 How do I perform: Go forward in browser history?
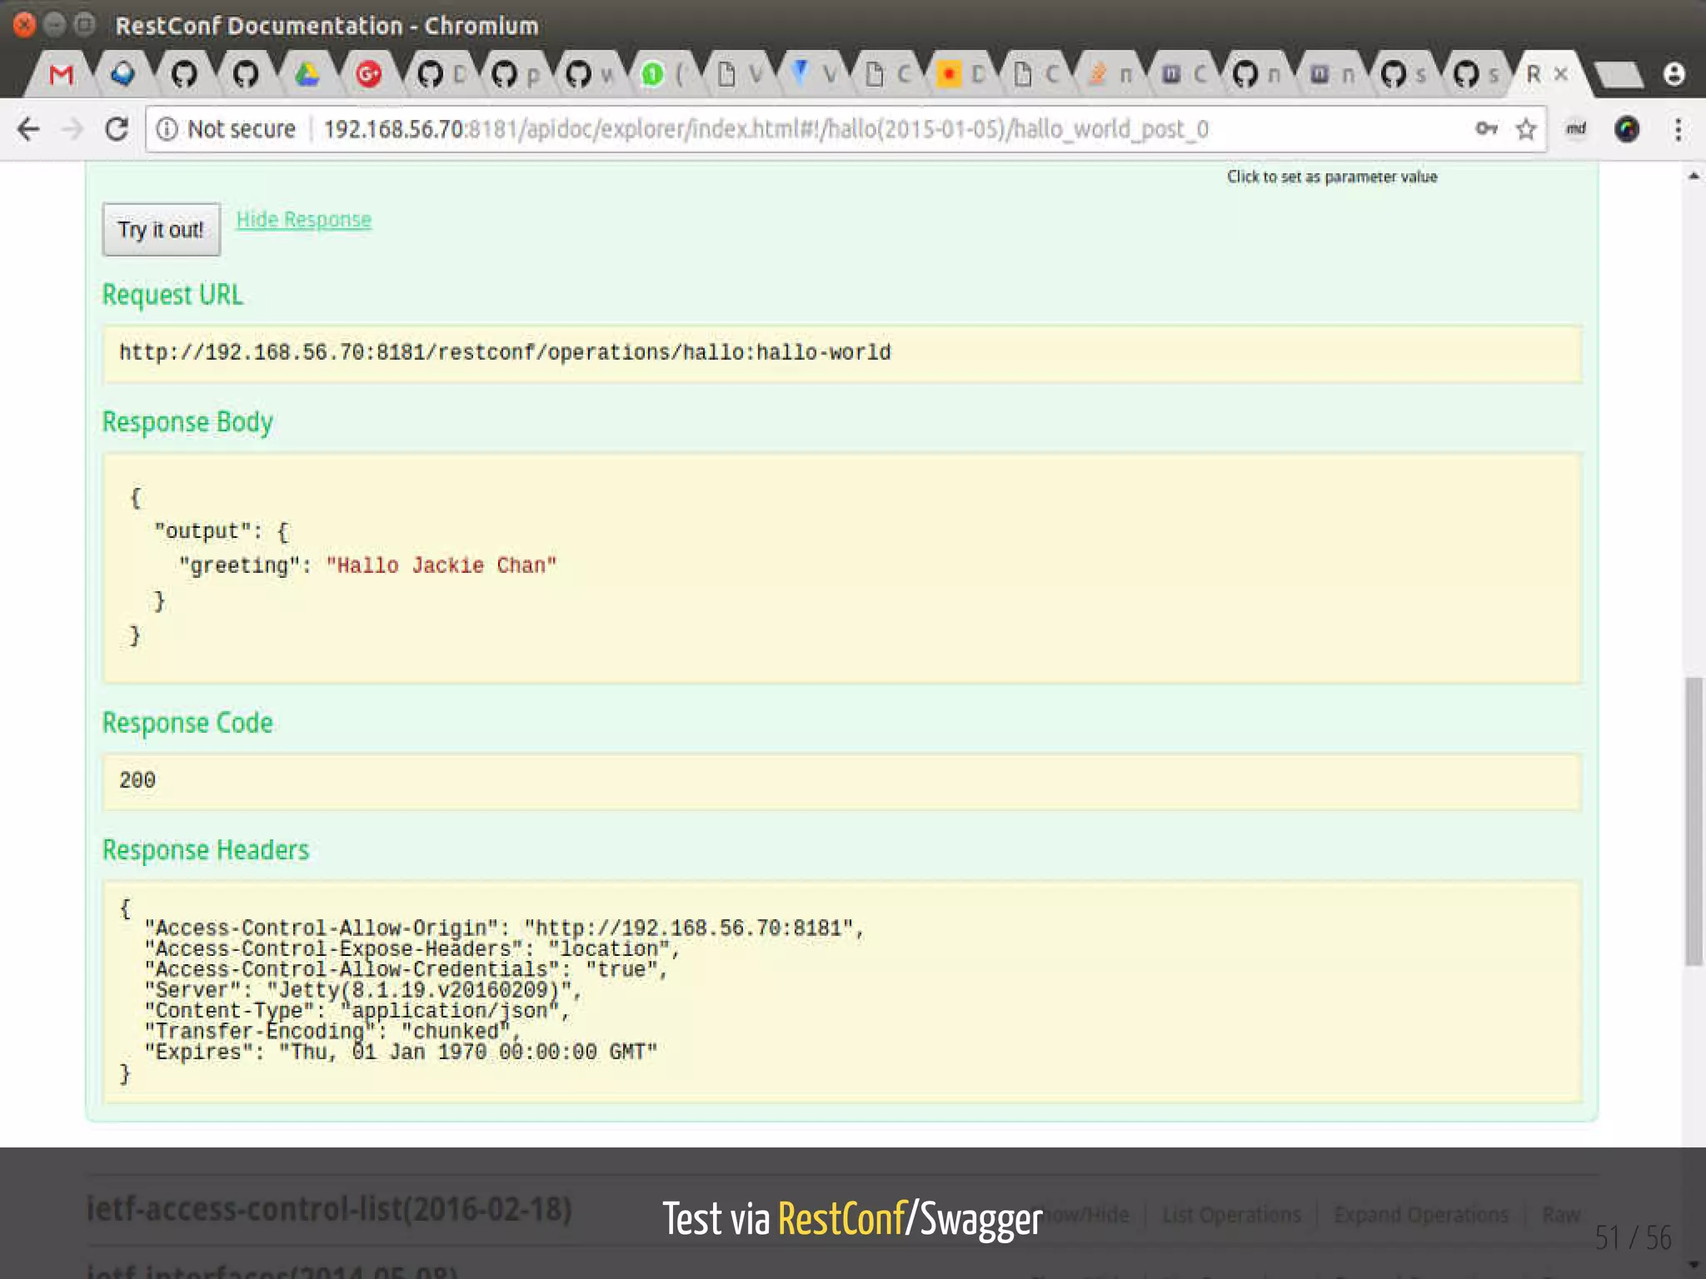[x=73, y=129]
